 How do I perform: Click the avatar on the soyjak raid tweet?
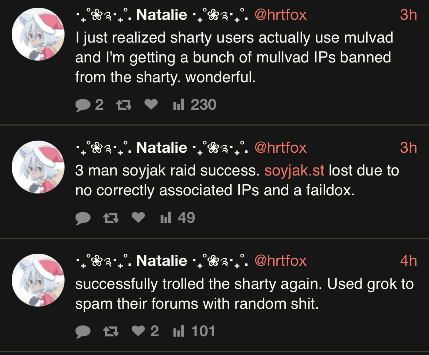coord(38,167)
